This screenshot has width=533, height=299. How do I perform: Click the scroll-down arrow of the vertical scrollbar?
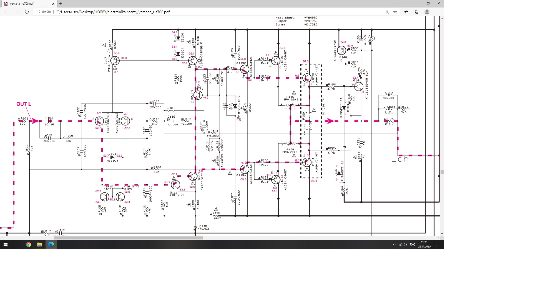point(442,234)
